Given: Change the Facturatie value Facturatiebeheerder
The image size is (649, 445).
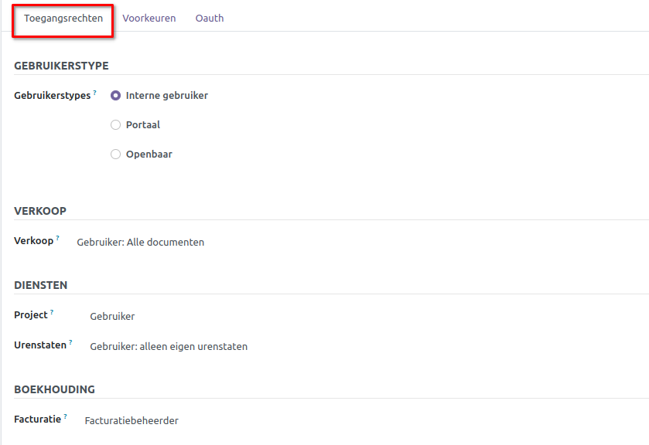Looking at the screenshot, I should tap(132, 421).
